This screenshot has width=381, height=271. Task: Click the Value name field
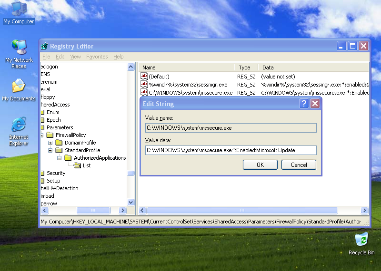[x=231, y=128]
